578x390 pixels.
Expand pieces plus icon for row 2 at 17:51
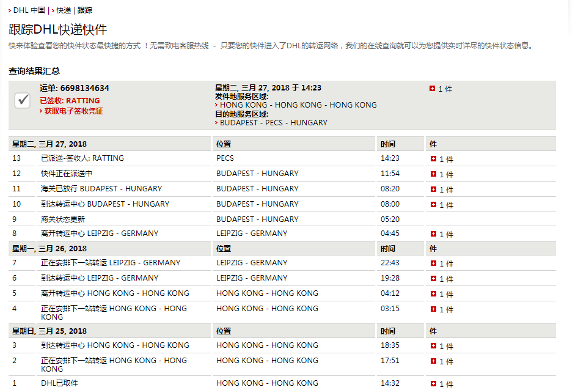(x=434, y=361)
